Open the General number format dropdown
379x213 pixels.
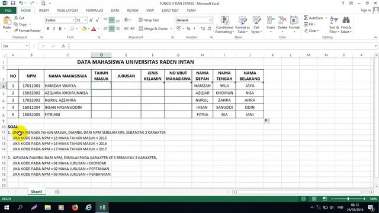coord(210,20)
